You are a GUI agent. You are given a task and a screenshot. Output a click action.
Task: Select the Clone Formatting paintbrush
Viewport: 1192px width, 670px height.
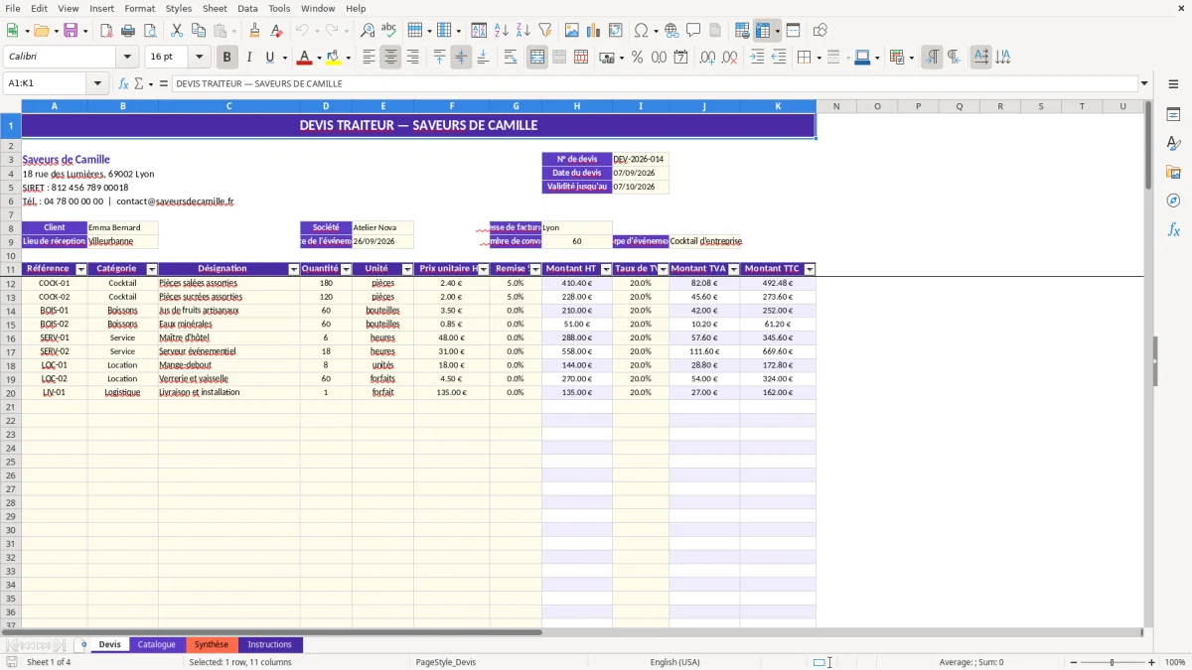255,30
